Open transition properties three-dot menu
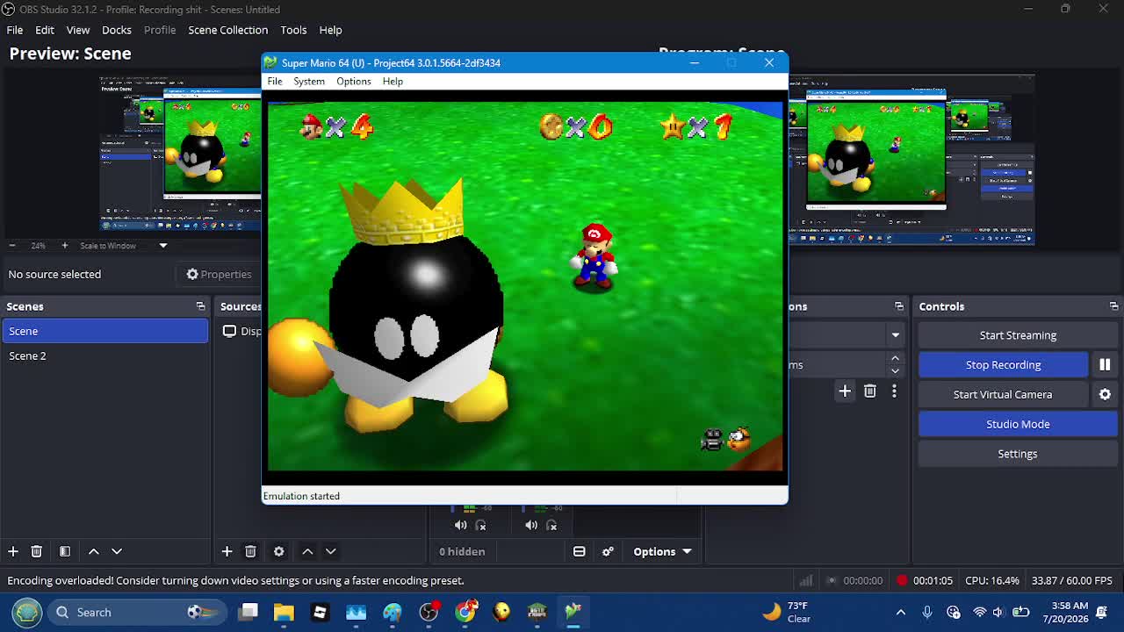Screen dimensions: 1124x632 click(894, 391)
